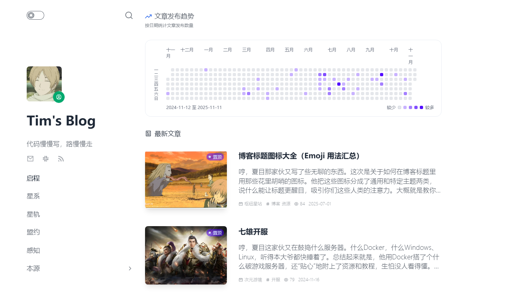Open search with the magnifier icon
Screen dimensions: 521x298
(129, 15)
